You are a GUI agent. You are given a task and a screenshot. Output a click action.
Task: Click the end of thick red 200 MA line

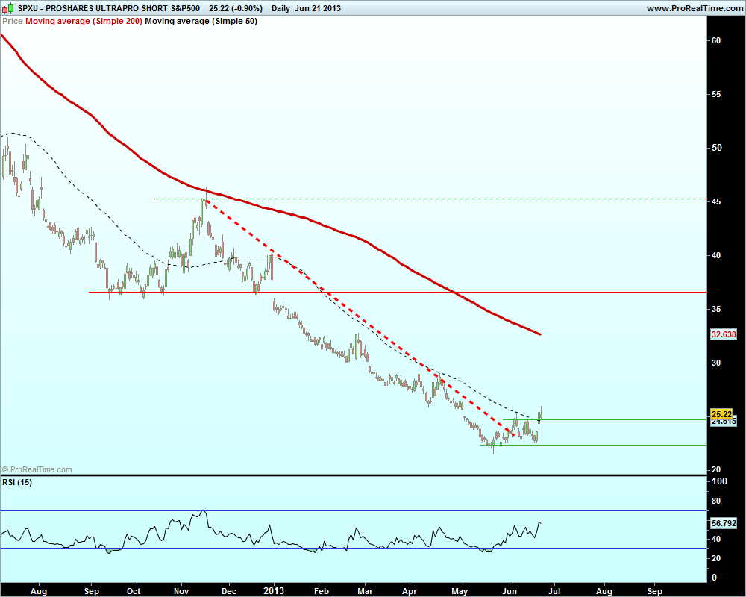540,334
